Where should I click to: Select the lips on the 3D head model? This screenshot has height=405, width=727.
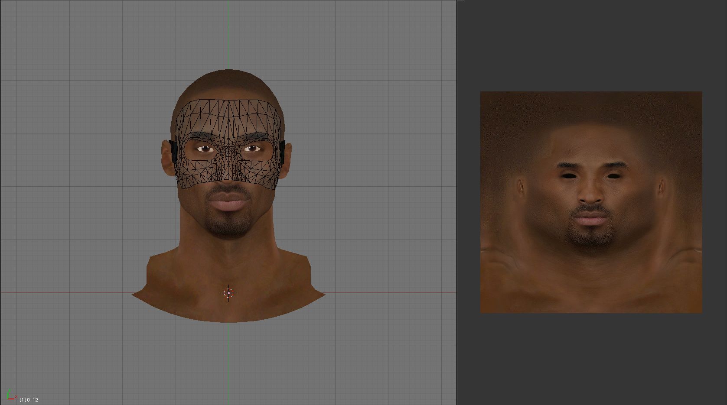(228, 202)
